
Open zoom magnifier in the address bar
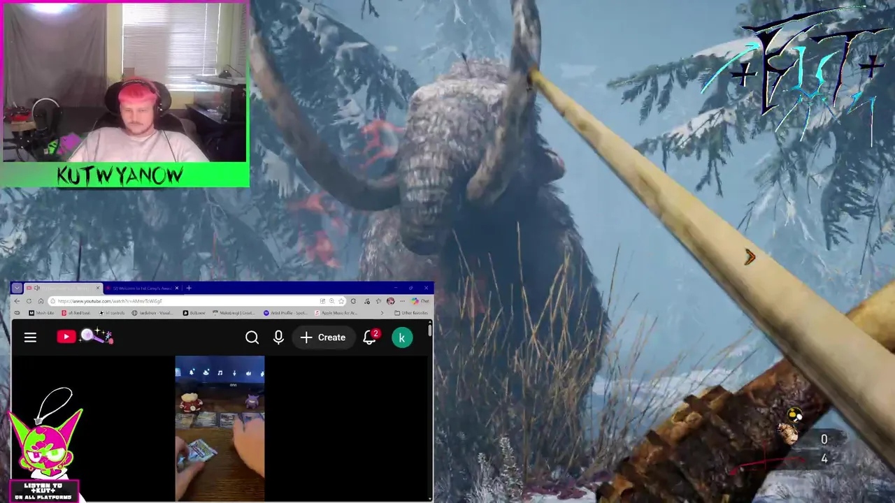331,301
